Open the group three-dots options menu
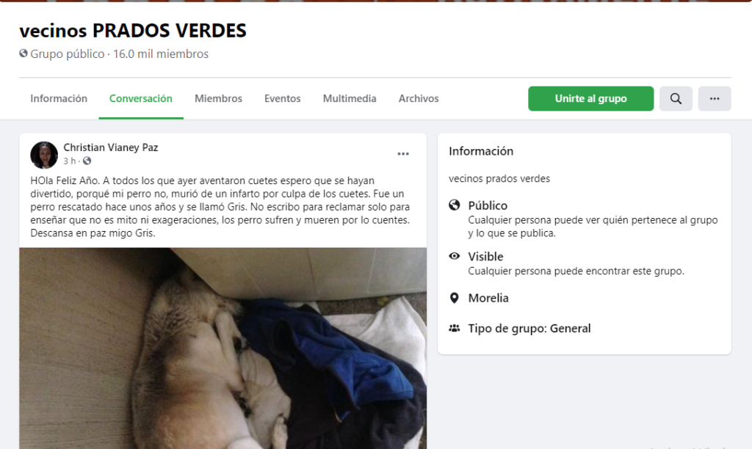Screen dimensions: 752x449 (x=714, y=99)
